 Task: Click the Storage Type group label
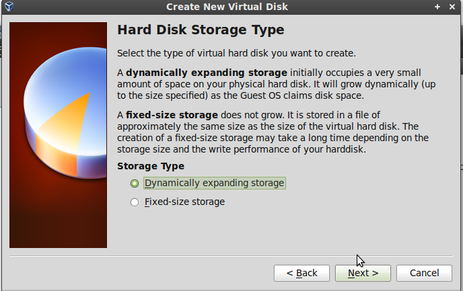point(151,166)
